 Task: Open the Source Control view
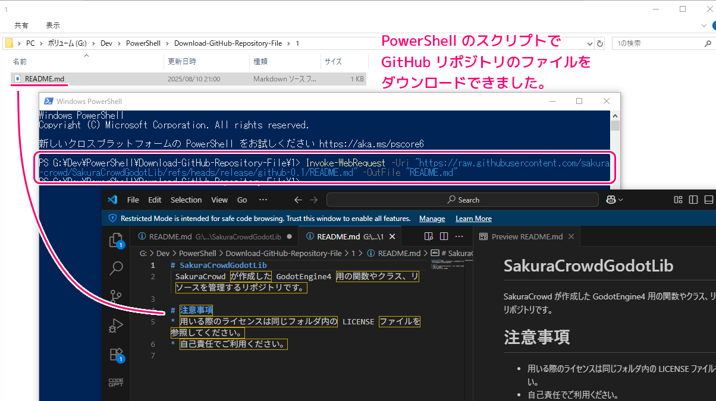pos(117,297)
